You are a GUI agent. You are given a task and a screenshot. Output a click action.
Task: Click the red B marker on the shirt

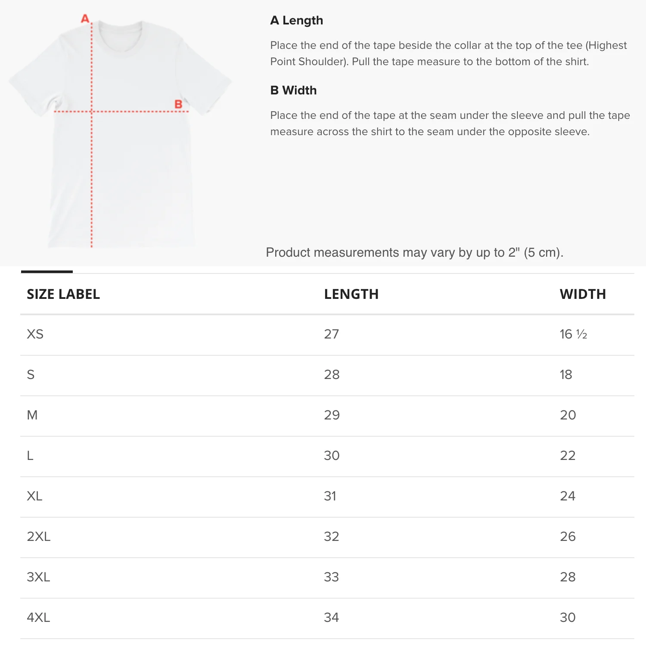pyautogui.click(x=178, y=104)
